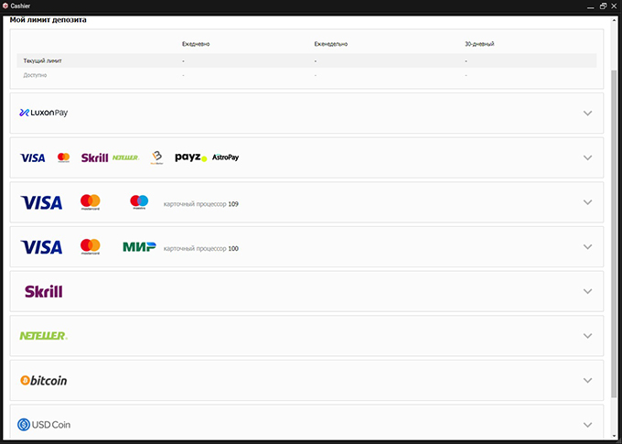Click the AstroPay logo
The image size is (622, 444).
pos(225,157)
